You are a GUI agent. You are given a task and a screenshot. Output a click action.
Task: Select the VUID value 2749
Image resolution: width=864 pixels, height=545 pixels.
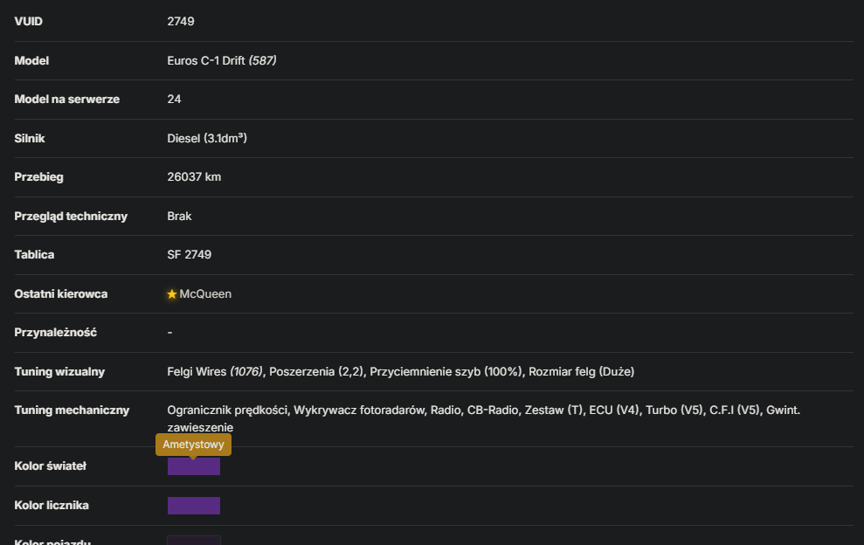[x=181, y=22]
